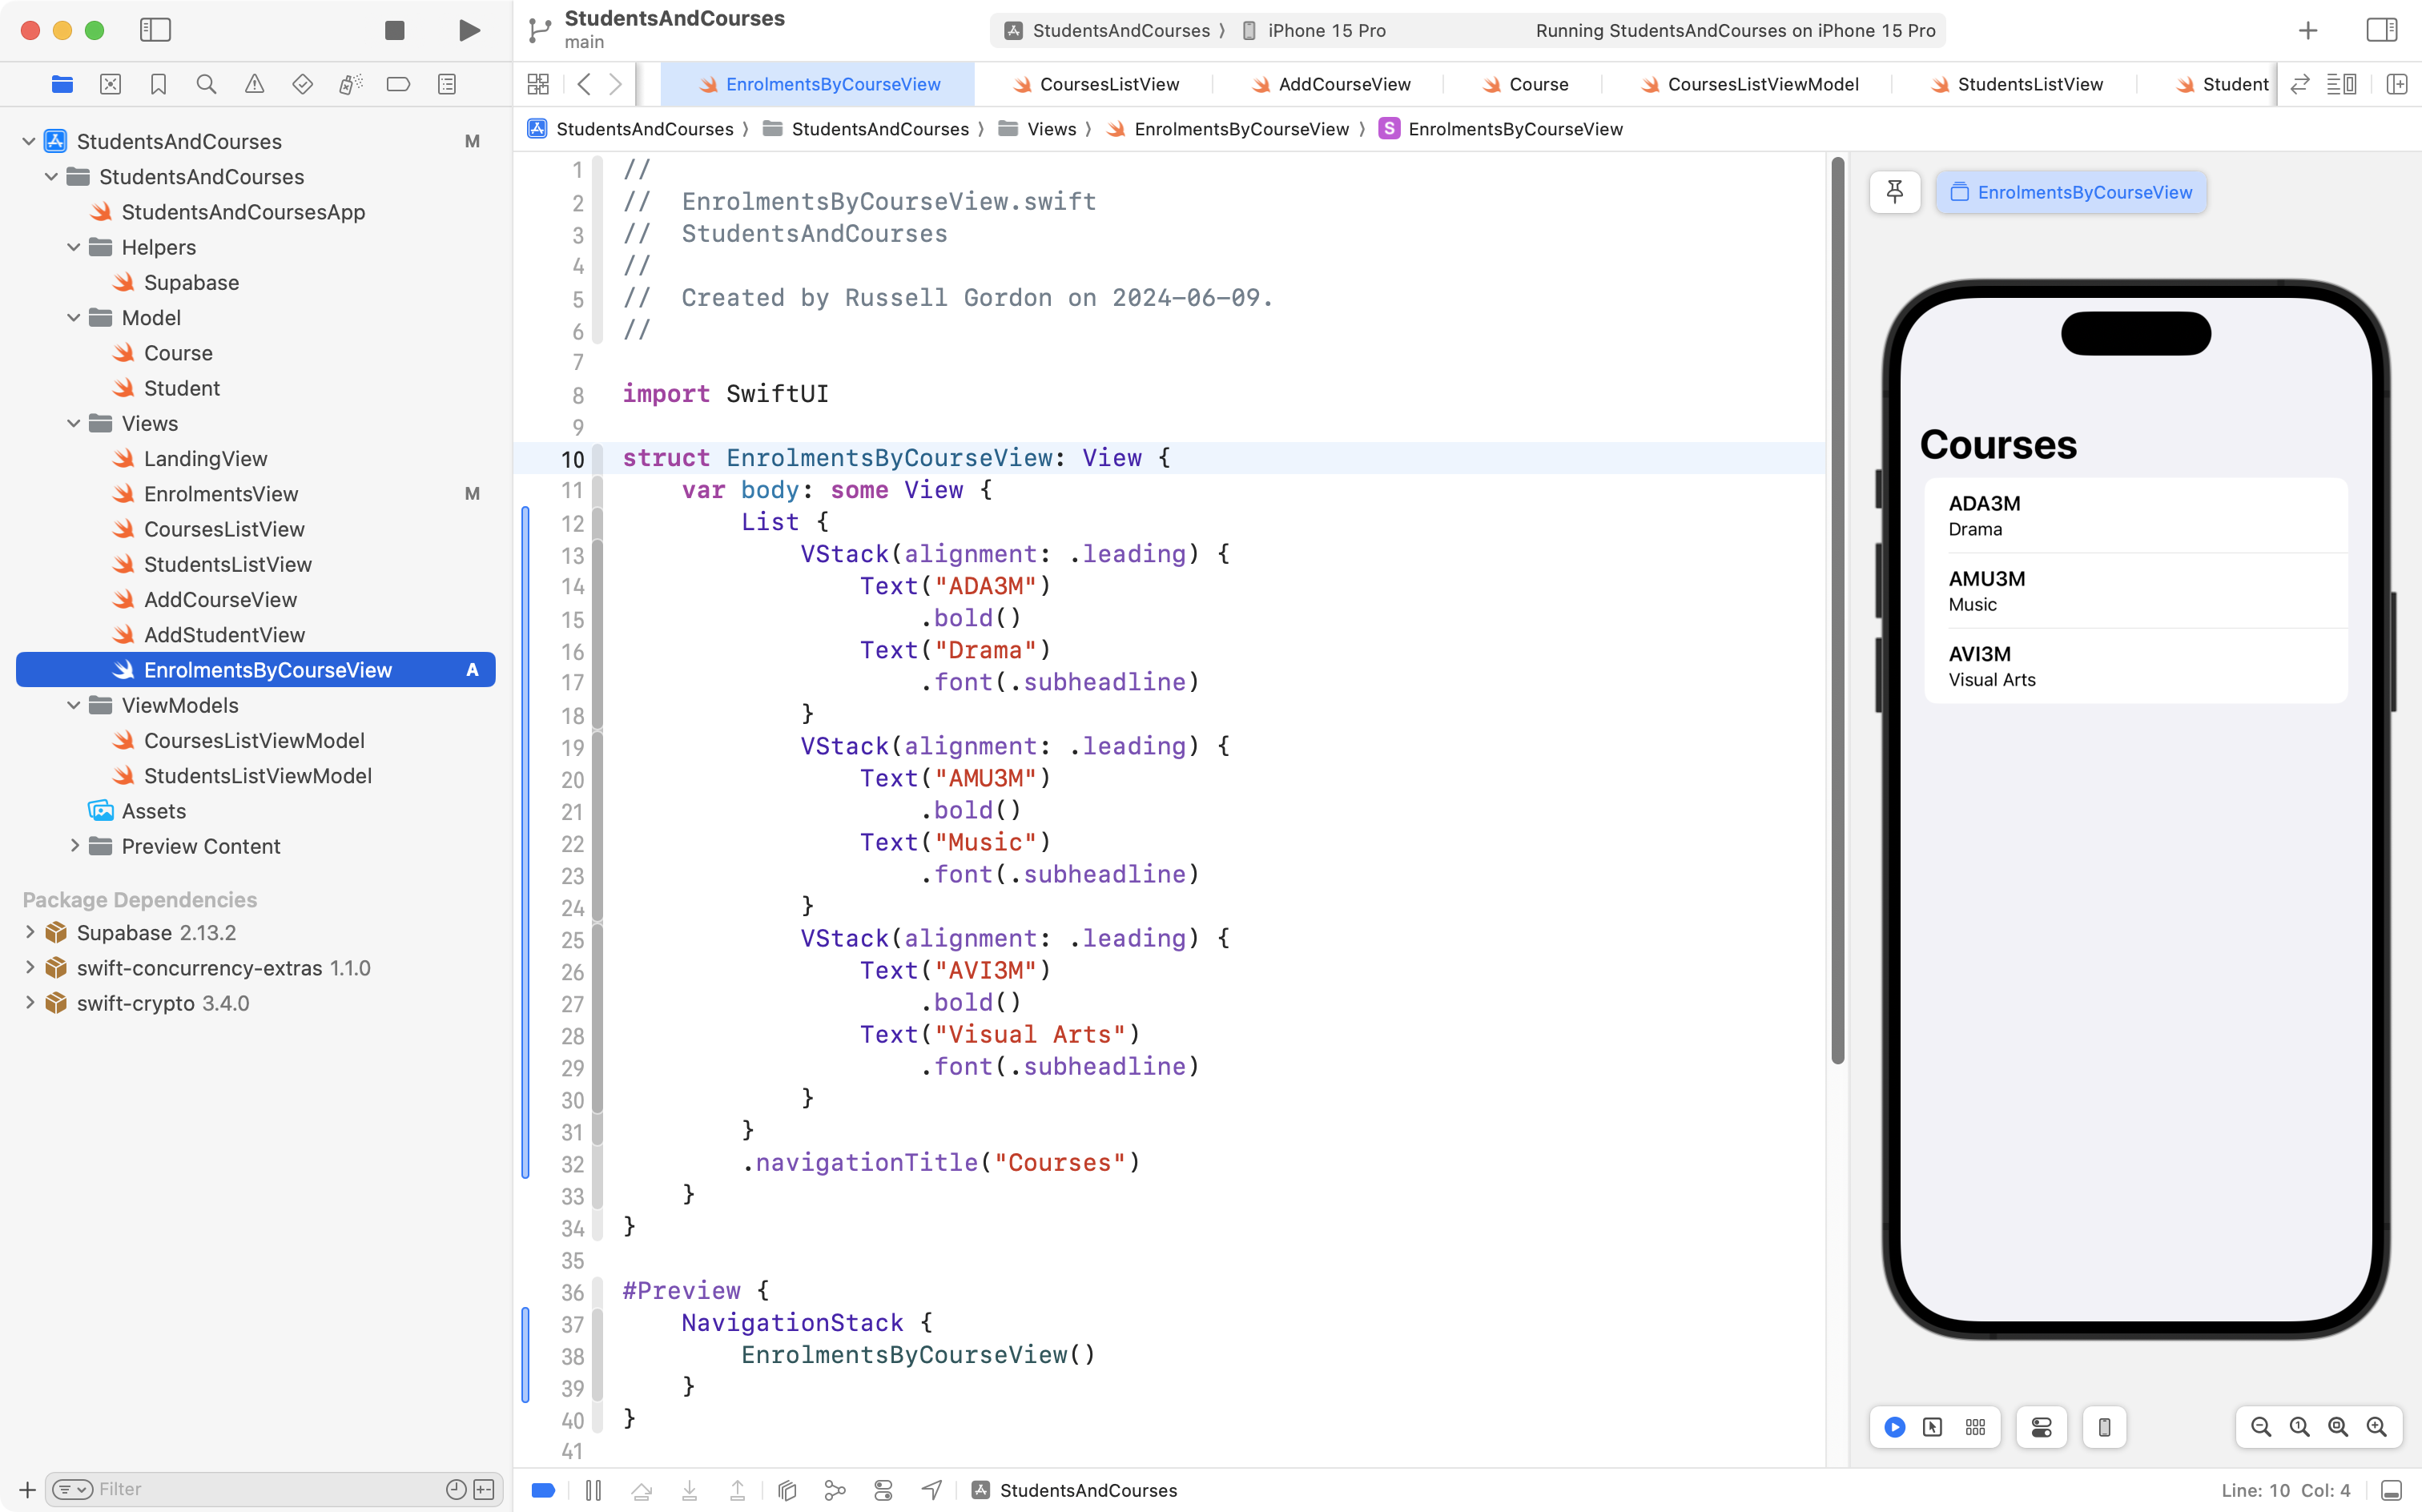Pin the canvas preview
Image resolution: width=2422 pixels, height=1512 pixels.
1894,192
